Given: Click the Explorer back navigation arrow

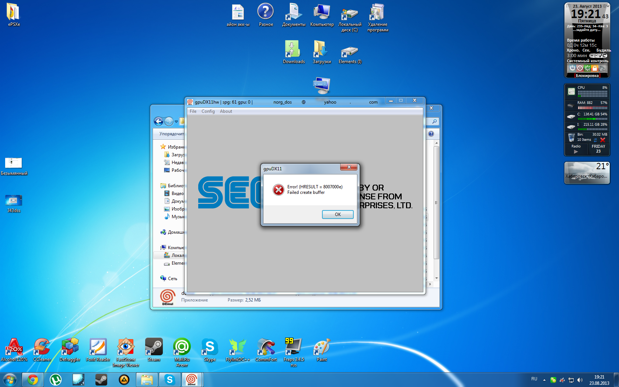Looking at the screenshot, I should point(158,121).
